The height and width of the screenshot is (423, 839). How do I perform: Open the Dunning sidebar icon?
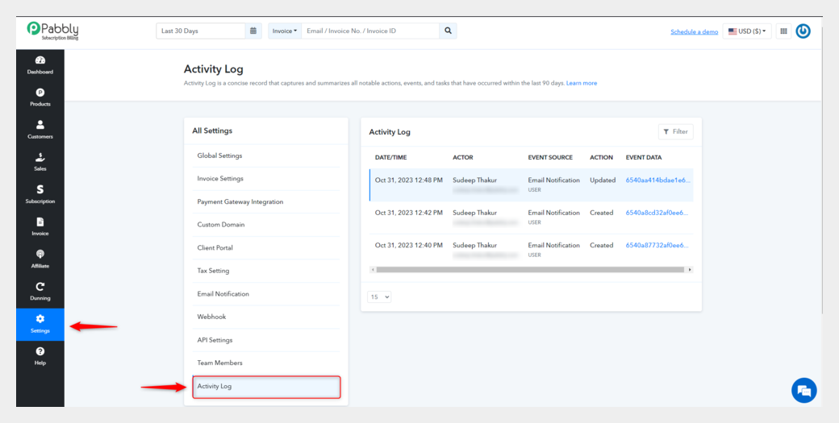pyautogui.click(x=40, y=292)
